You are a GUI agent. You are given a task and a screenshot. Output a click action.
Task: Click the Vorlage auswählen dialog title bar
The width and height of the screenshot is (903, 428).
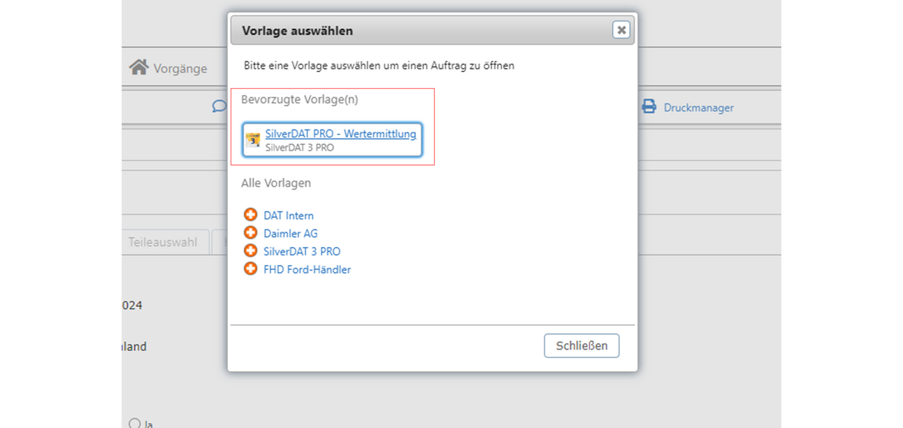[x=419, y=31]
